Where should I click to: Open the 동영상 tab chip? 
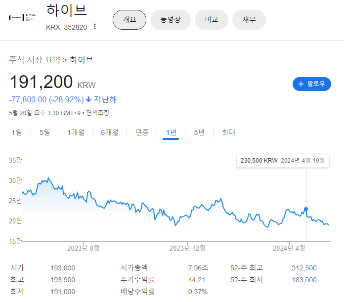171,20
